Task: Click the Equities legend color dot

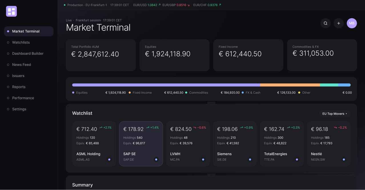Action: [x=73, y=93]
